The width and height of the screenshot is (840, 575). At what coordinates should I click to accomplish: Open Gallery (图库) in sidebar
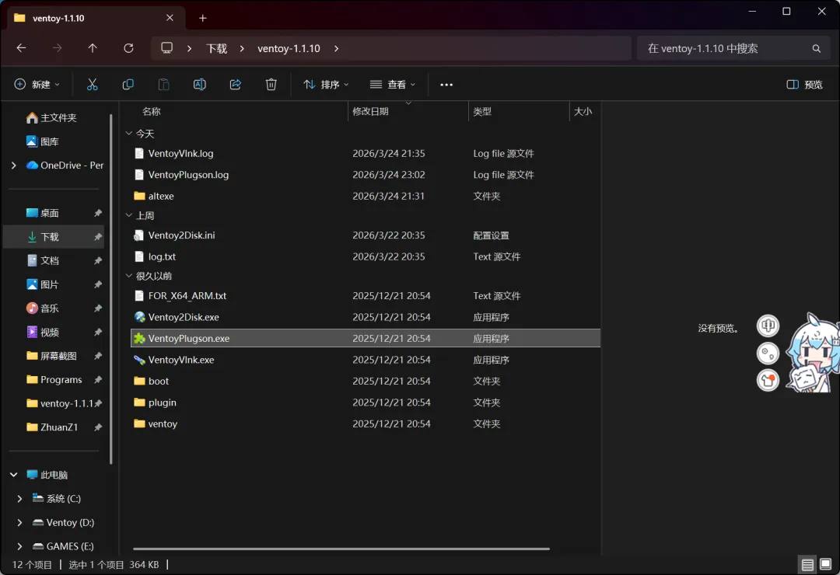coord(43,141)
